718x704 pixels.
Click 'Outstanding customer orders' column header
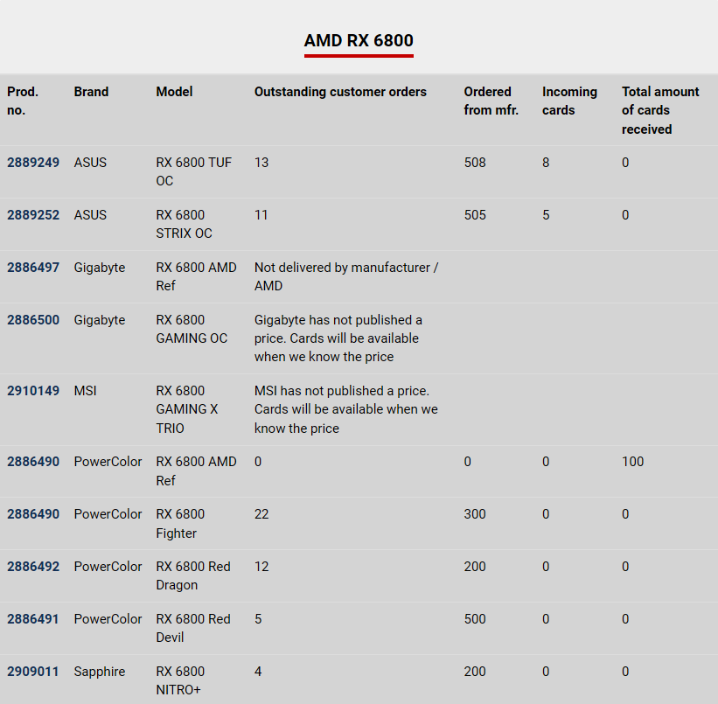click(x=340, y=92)
